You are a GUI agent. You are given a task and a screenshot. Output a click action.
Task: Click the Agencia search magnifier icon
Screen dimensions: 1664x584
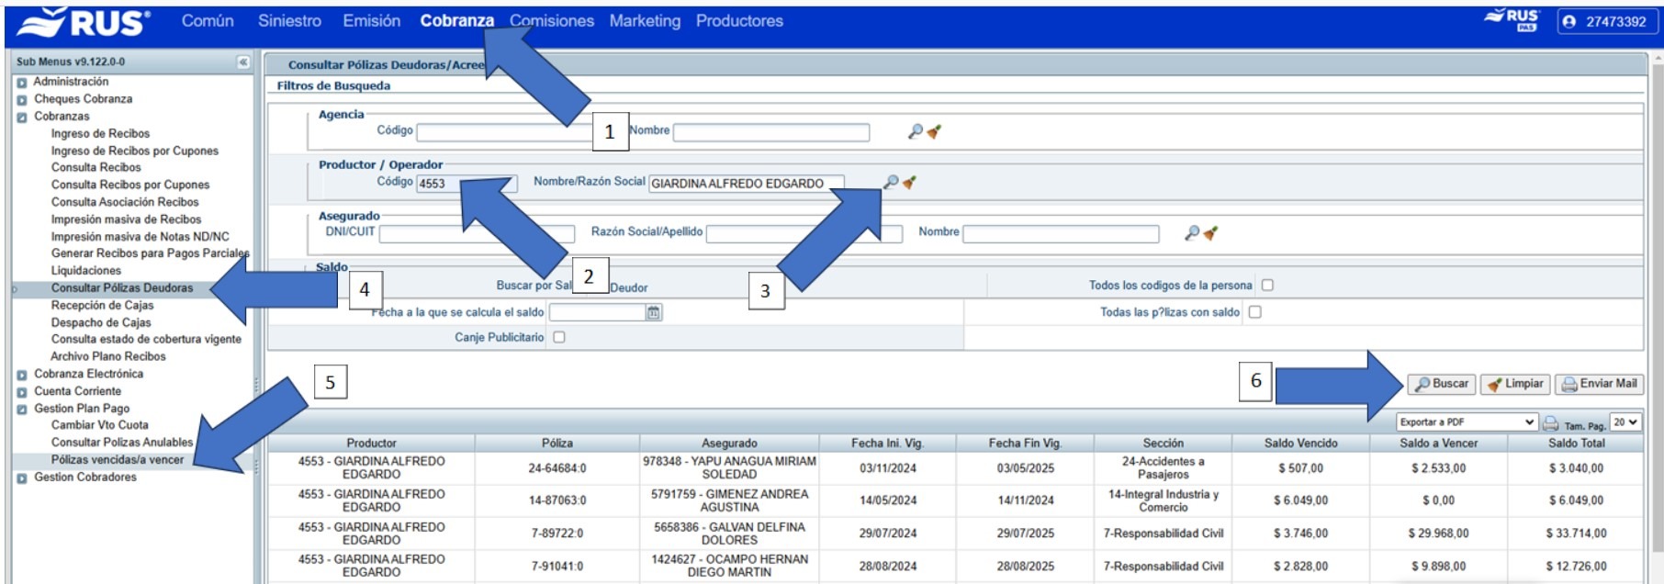[x=915, y=131]
